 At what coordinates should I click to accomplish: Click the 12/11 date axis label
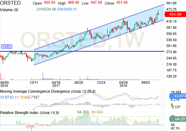pos(34,82)
